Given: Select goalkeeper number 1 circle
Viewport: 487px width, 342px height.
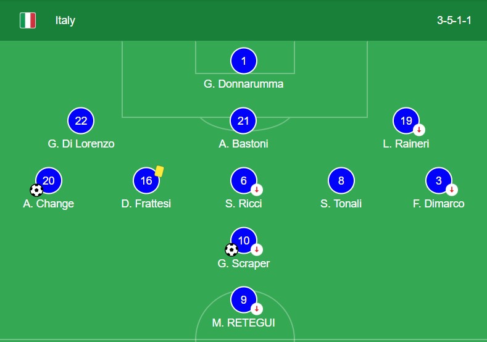Looking at the screenshot, I should coord(243,61).
